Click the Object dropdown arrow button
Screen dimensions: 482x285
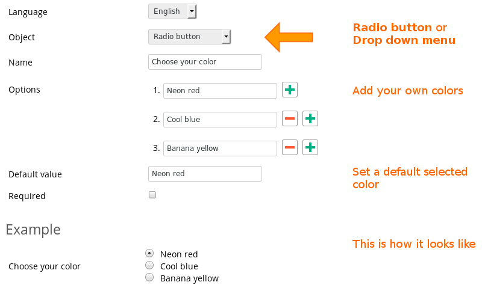(x=226, y=37)
